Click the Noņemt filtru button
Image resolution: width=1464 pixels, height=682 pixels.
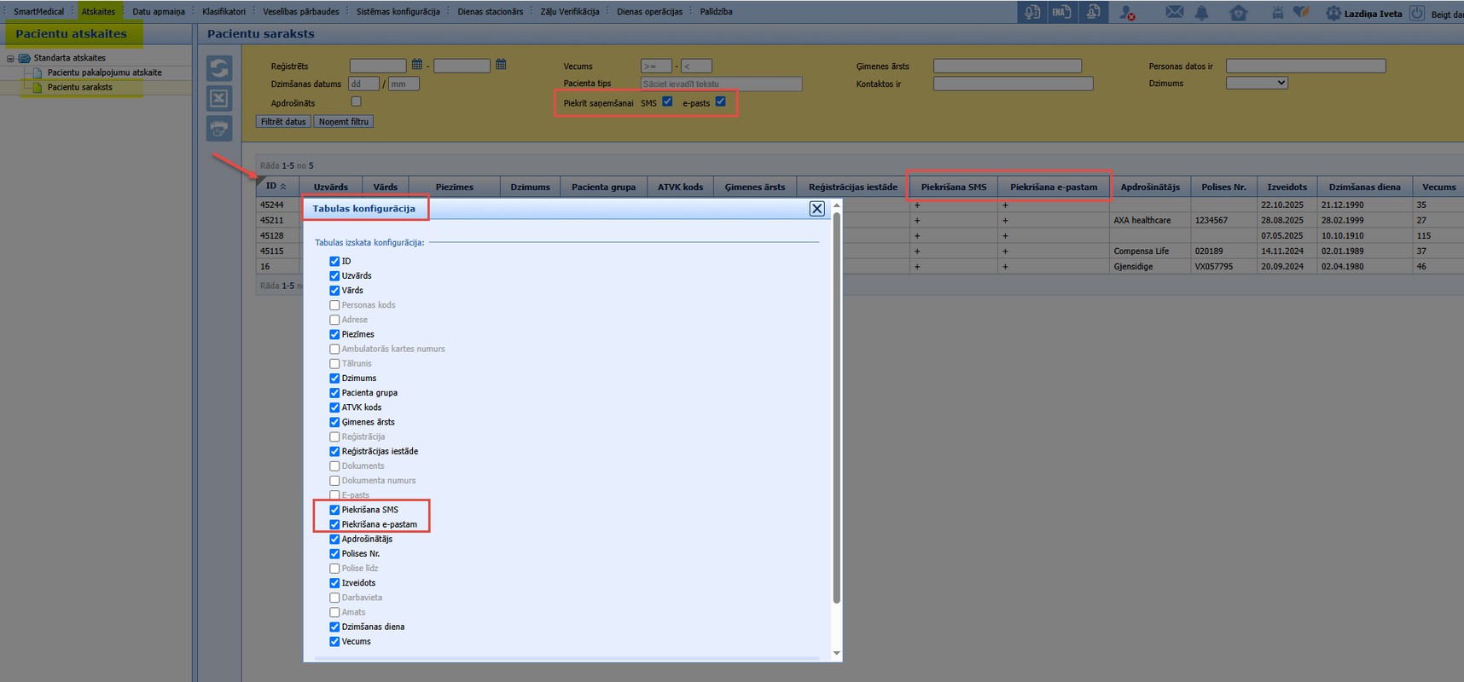tap(344, 122)
